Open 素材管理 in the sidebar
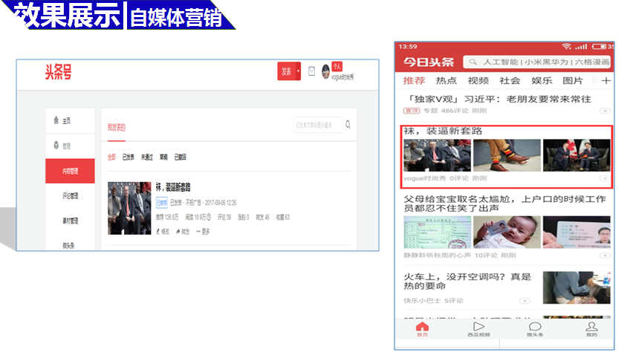630x355 pixels. click(70, 221)
